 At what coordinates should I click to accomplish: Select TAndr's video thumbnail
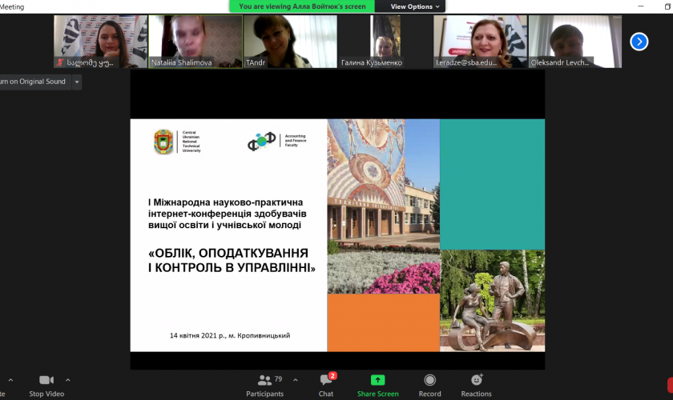point(290,42)
